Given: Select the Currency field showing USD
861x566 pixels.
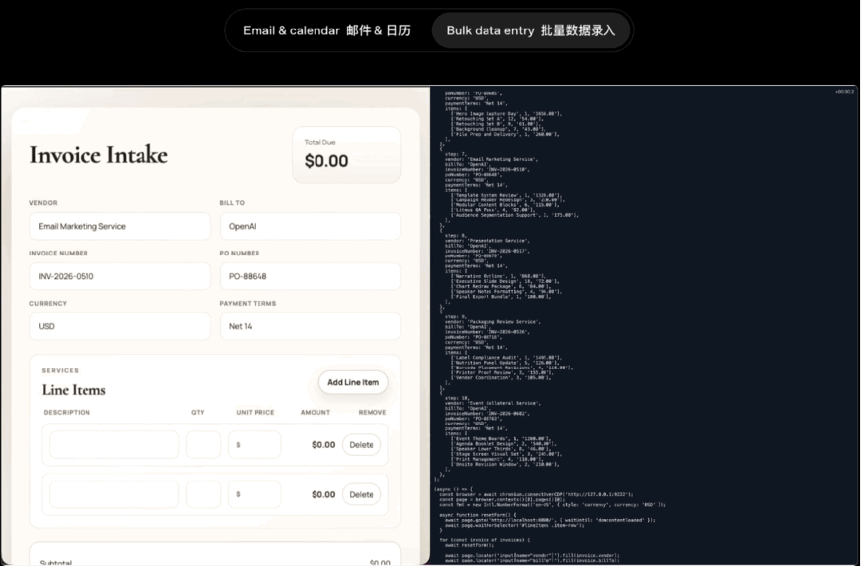Looking at the screenshot, I should [x=120, y=326].
